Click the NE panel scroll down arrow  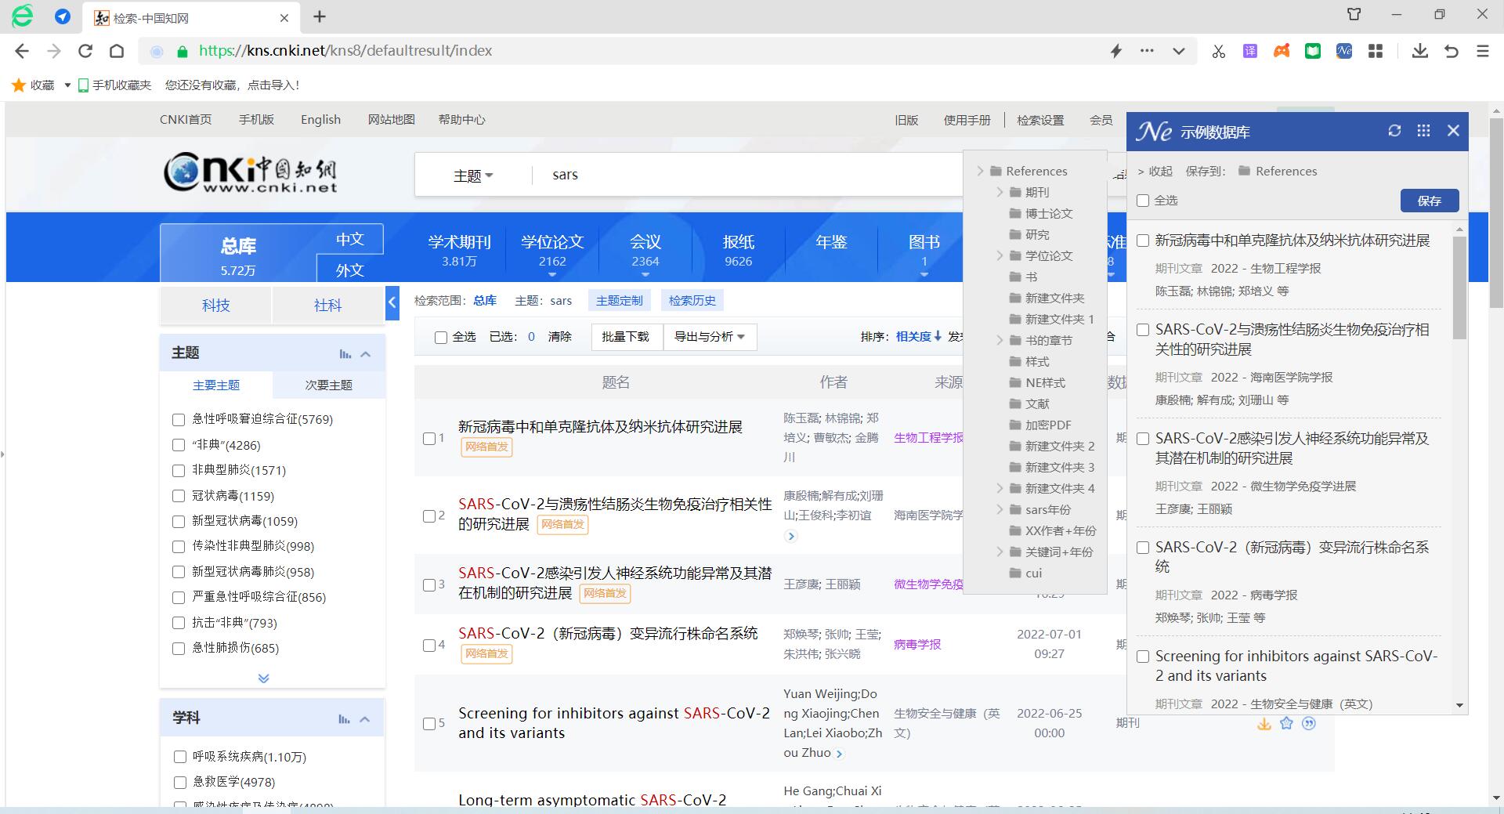[1459, 705]
